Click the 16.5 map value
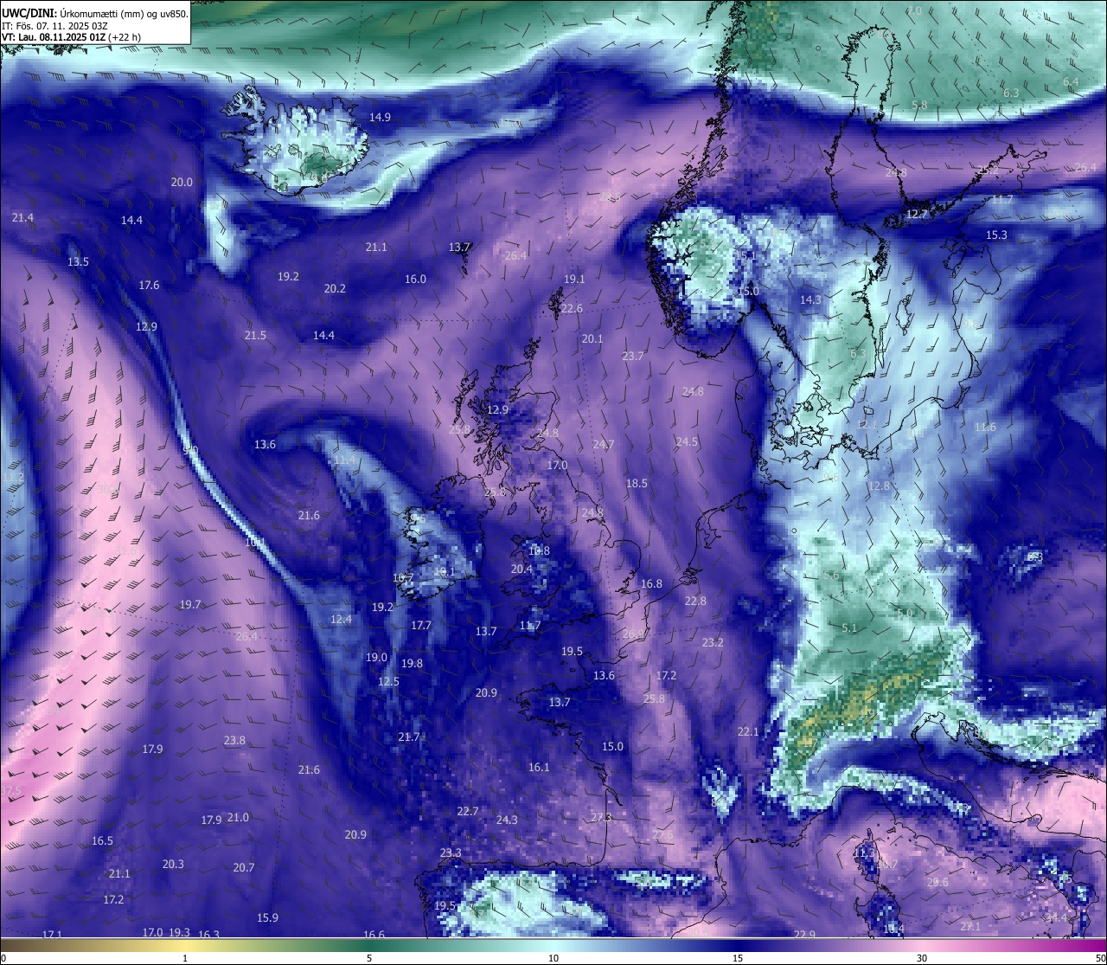 pos(102,840)
